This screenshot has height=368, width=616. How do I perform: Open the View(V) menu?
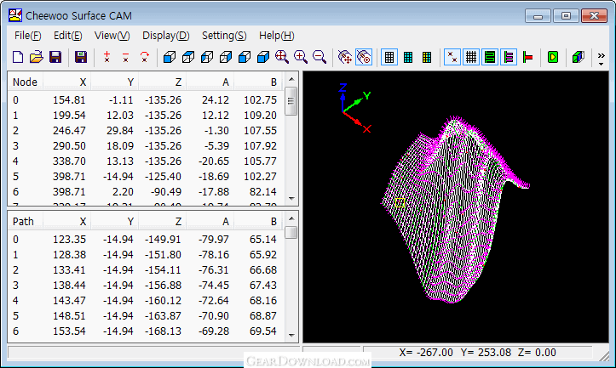click(112, 36)
